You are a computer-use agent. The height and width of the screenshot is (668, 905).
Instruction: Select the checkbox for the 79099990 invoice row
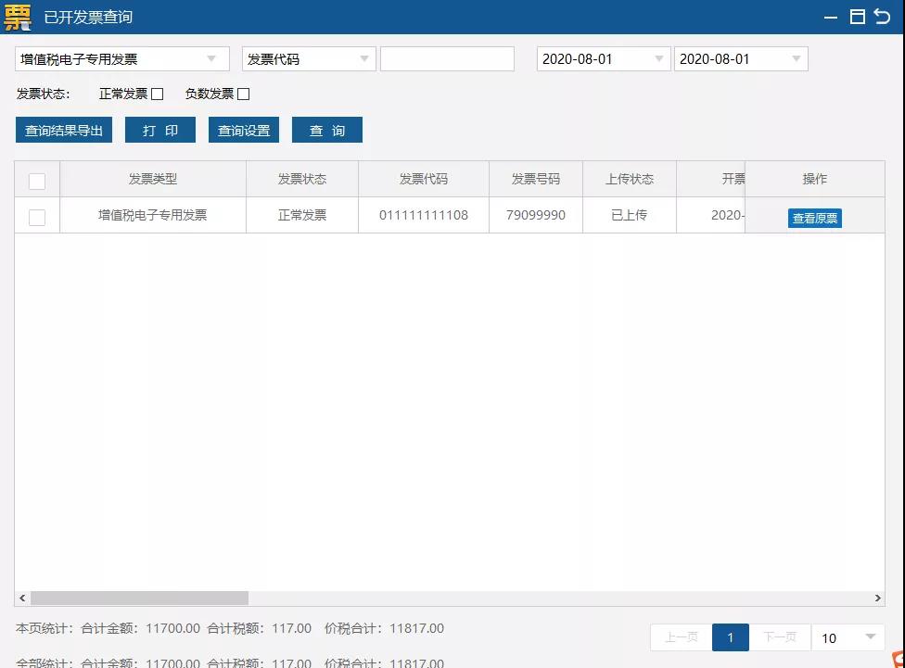click(x=37, y=215)
